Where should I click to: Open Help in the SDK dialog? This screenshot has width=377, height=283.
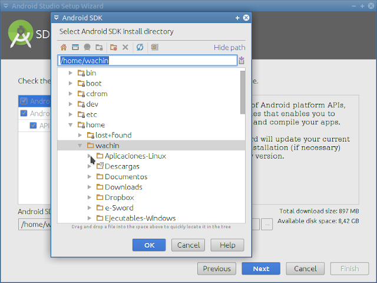pos(227,245)
